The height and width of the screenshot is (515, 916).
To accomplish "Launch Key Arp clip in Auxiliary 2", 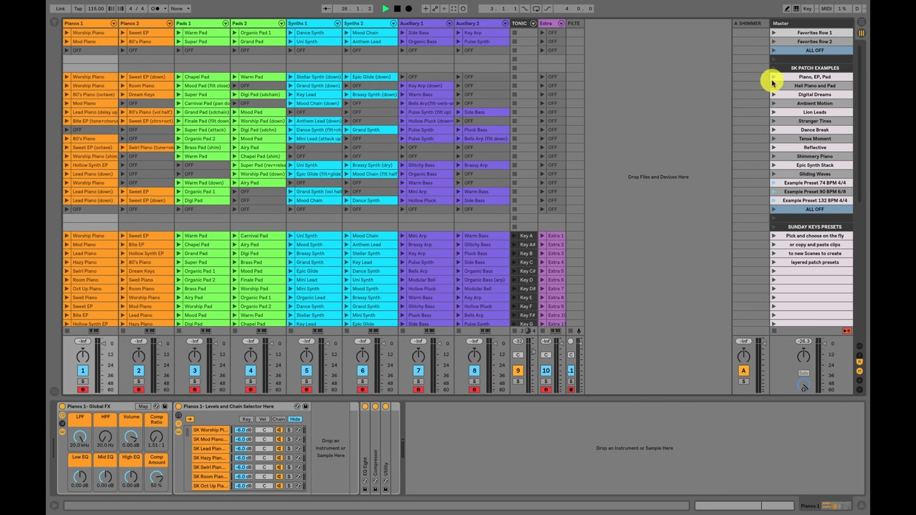I will 459,33.
